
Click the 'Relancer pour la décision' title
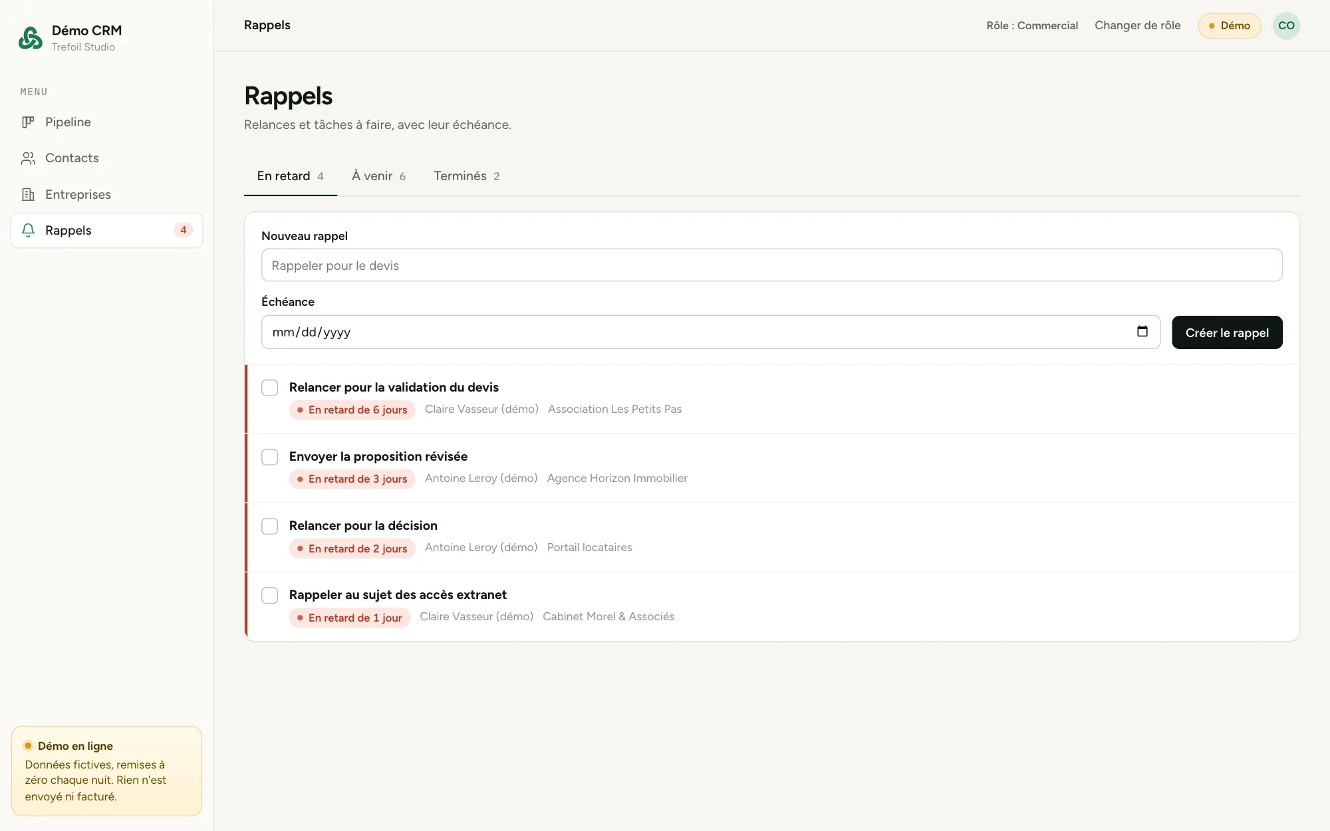click(x=363, y=526)
